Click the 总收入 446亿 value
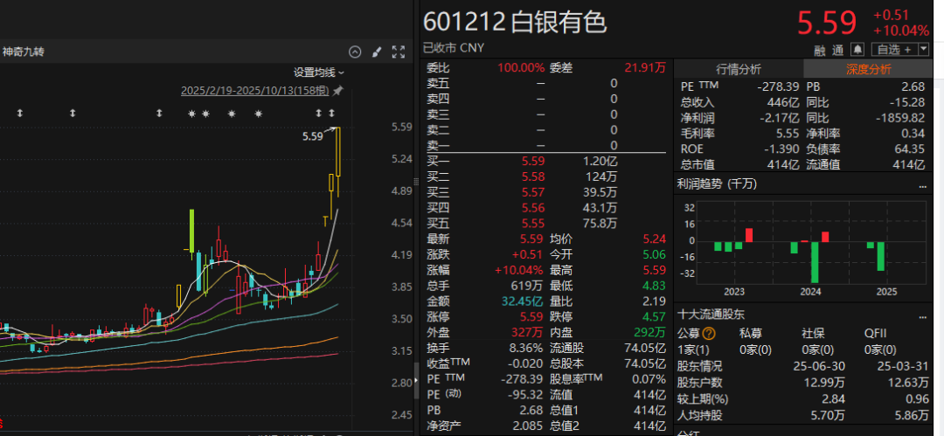This screenshot has width=944, height=436. [783, 102]
